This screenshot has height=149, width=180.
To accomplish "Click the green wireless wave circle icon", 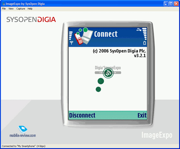I will pyautogui.click(x=108, y=73).
